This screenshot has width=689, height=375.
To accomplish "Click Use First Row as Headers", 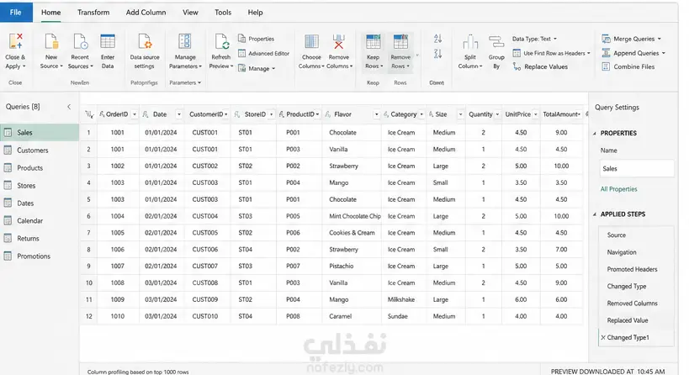I will pos(551,53).
